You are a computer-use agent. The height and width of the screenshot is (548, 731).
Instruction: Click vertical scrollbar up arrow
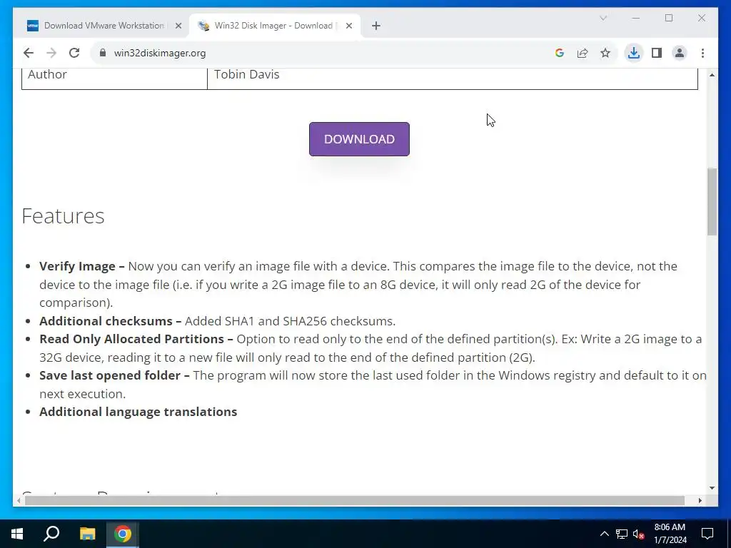[x=712, y=75]
